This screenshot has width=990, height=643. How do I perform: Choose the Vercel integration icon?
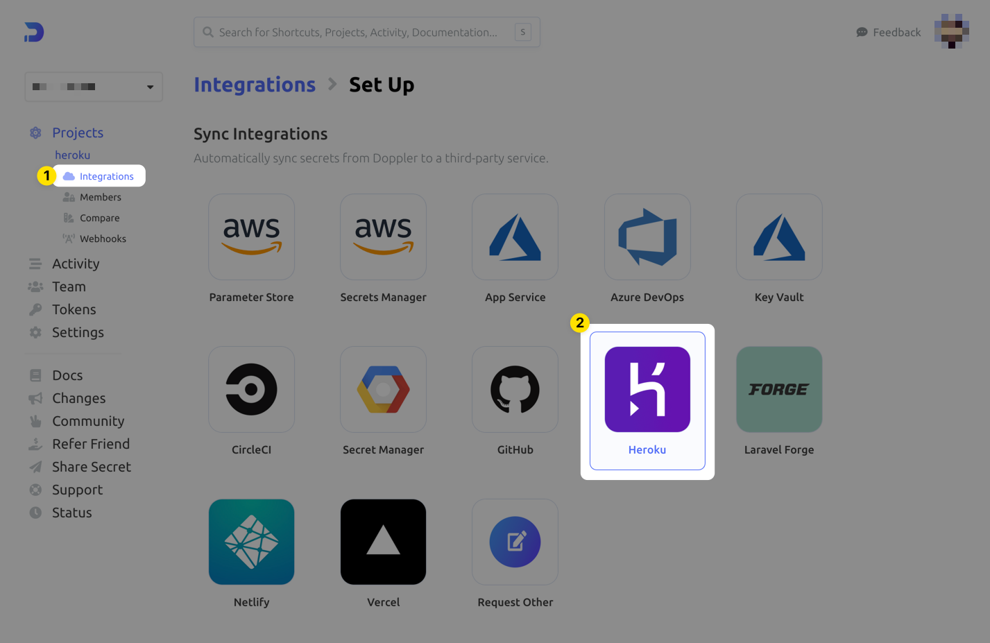383,542
